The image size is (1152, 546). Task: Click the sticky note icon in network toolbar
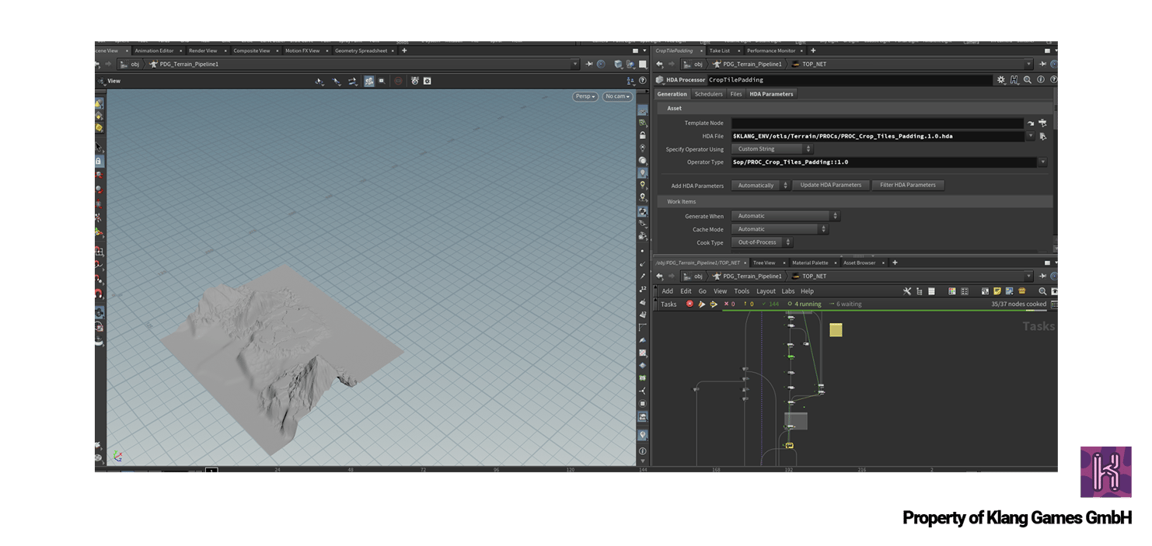[997, 291]
